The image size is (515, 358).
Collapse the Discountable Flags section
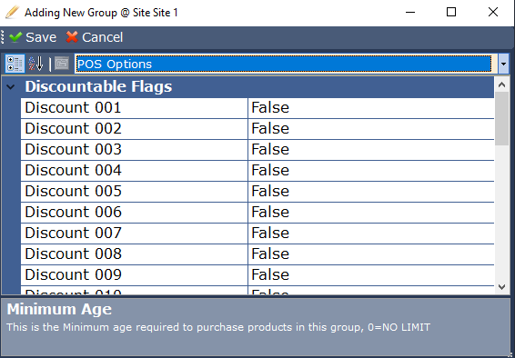click(x=11, y=87)
